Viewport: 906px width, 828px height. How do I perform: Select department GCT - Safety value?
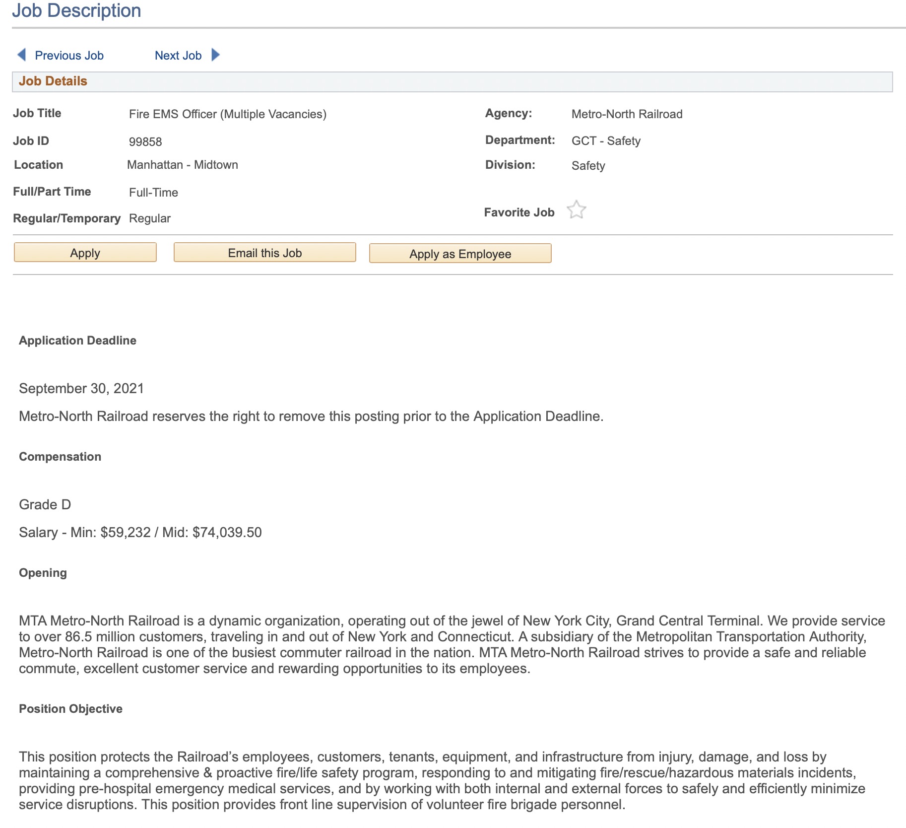606,141
